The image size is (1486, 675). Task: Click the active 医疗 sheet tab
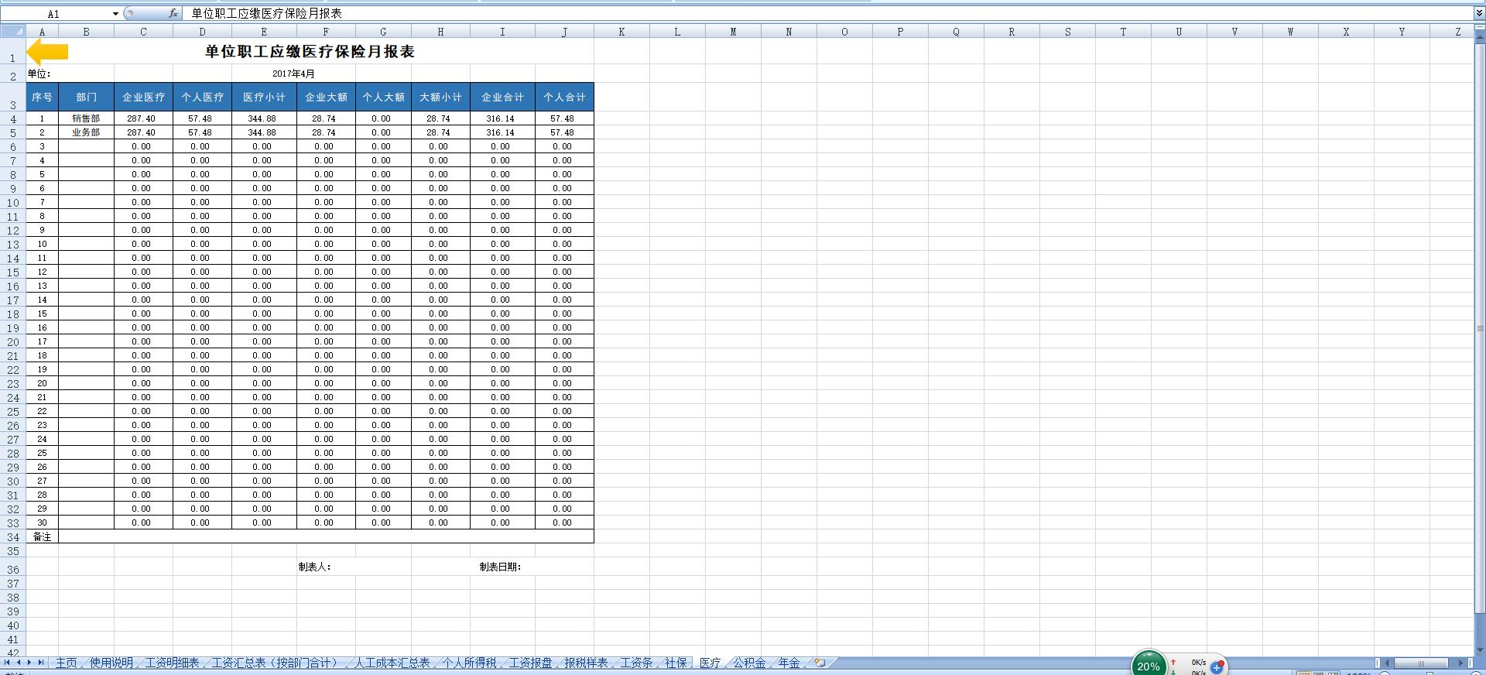(710, 663)
